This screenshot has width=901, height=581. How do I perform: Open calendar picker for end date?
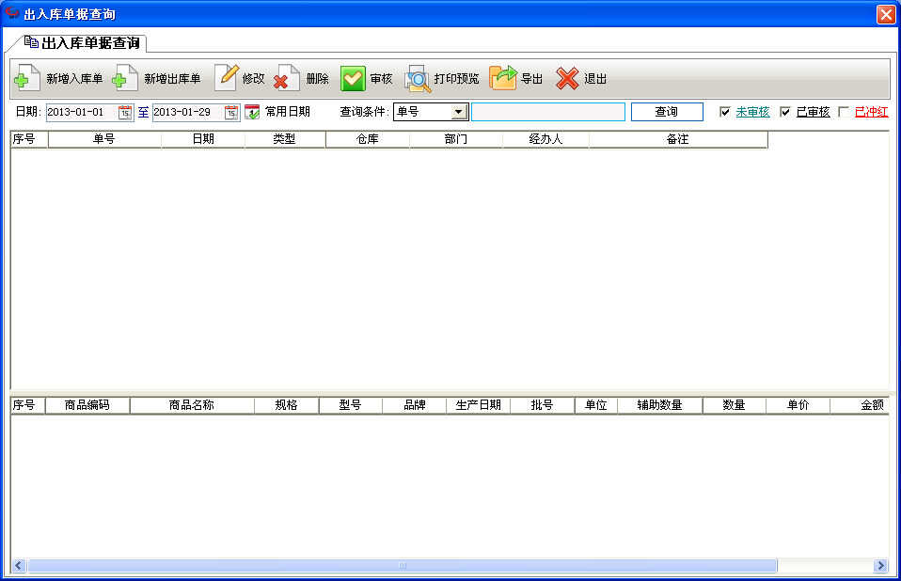231,112
